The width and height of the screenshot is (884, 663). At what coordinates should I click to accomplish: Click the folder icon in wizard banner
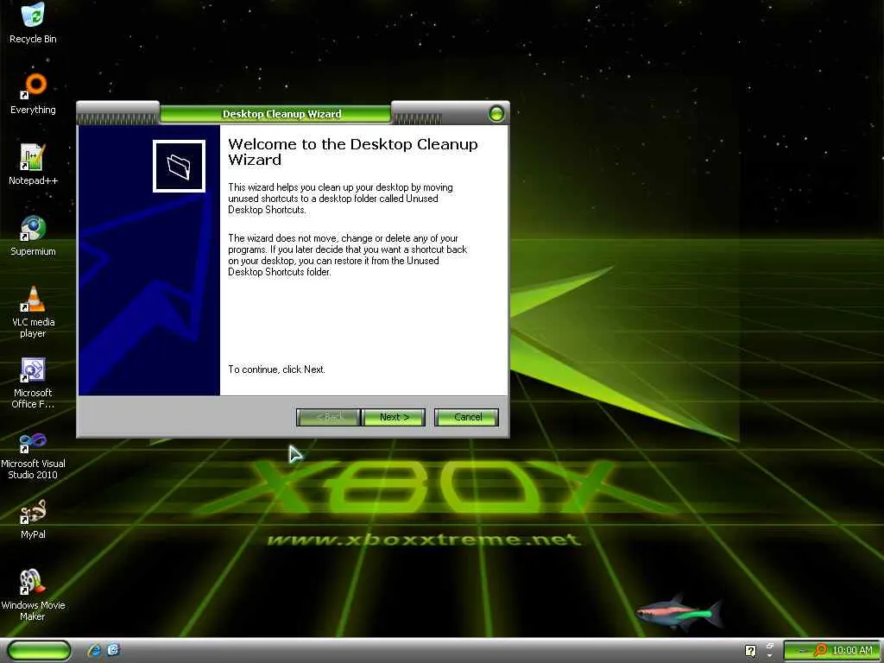(x=179, y=167)
